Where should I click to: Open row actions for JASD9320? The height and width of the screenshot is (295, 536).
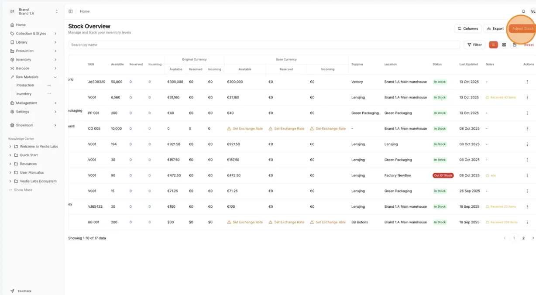pyautogui.click(x=527, y=82)
